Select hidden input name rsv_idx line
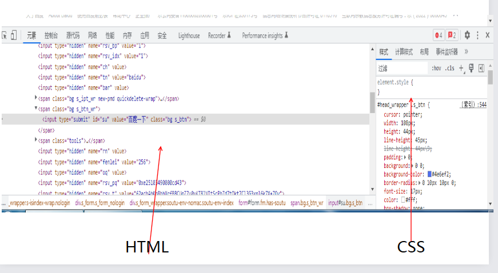Screen dimensions: 498x273 [x=93, y=56]
